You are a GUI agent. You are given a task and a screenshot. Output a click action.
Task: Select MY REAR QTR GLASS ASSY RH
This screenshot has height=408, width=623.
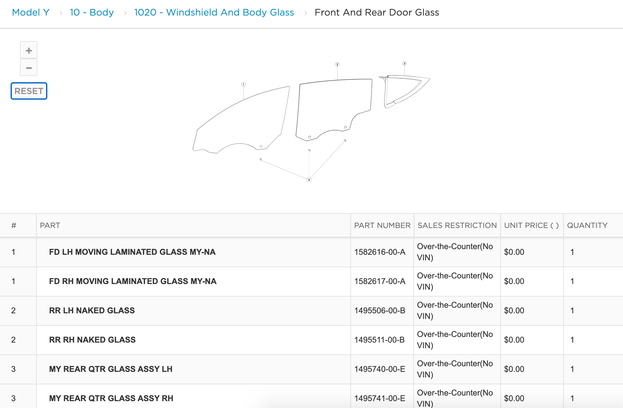click(111, 398)
